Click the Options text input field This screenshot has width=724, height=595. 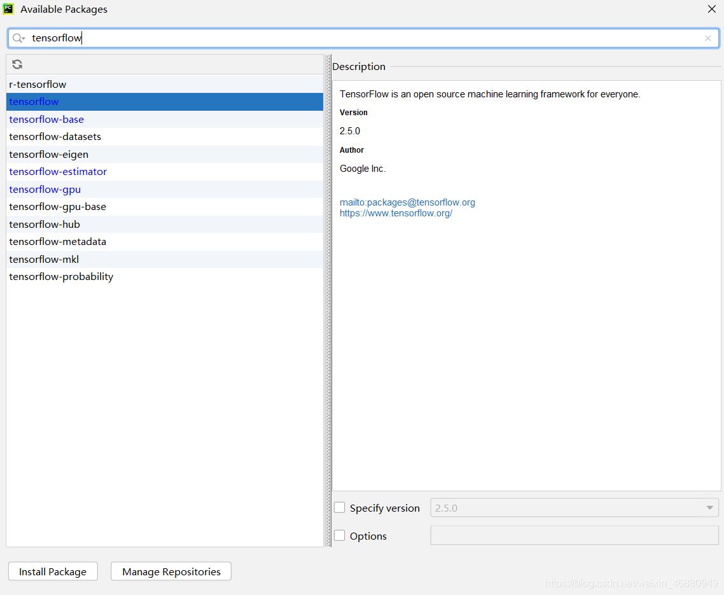click(574, 536)
